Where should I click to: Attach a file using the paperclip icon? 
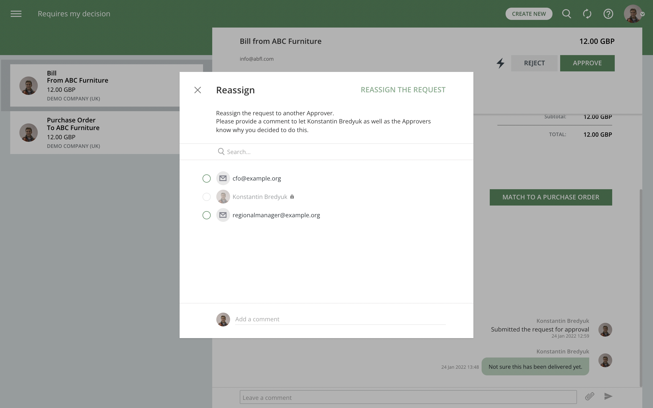[x=590, y=396]
